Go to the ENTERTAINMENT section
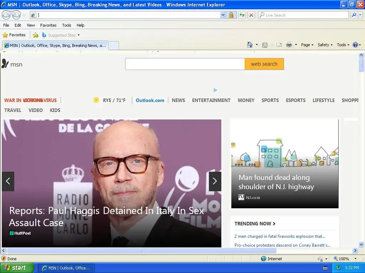 (211, 100)
